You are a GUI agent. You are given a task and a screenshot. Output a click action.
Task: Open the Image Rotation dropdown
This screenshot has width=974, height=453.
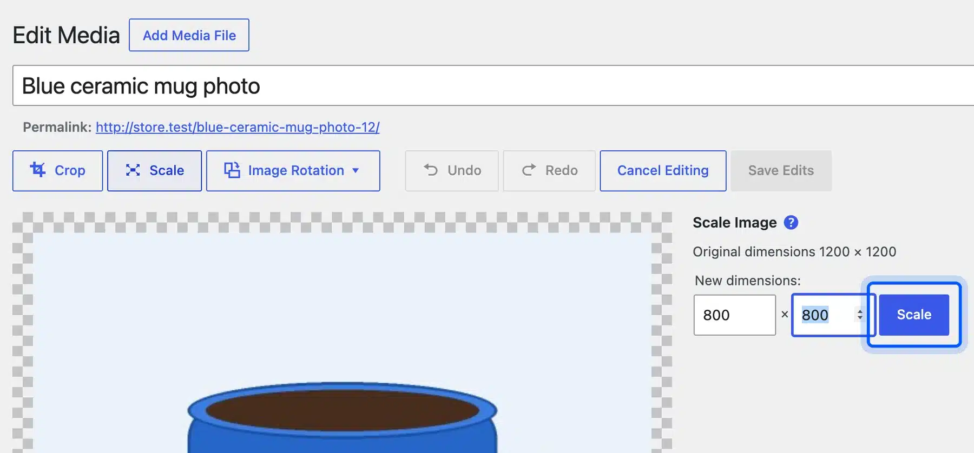click(x=293, y=170)
